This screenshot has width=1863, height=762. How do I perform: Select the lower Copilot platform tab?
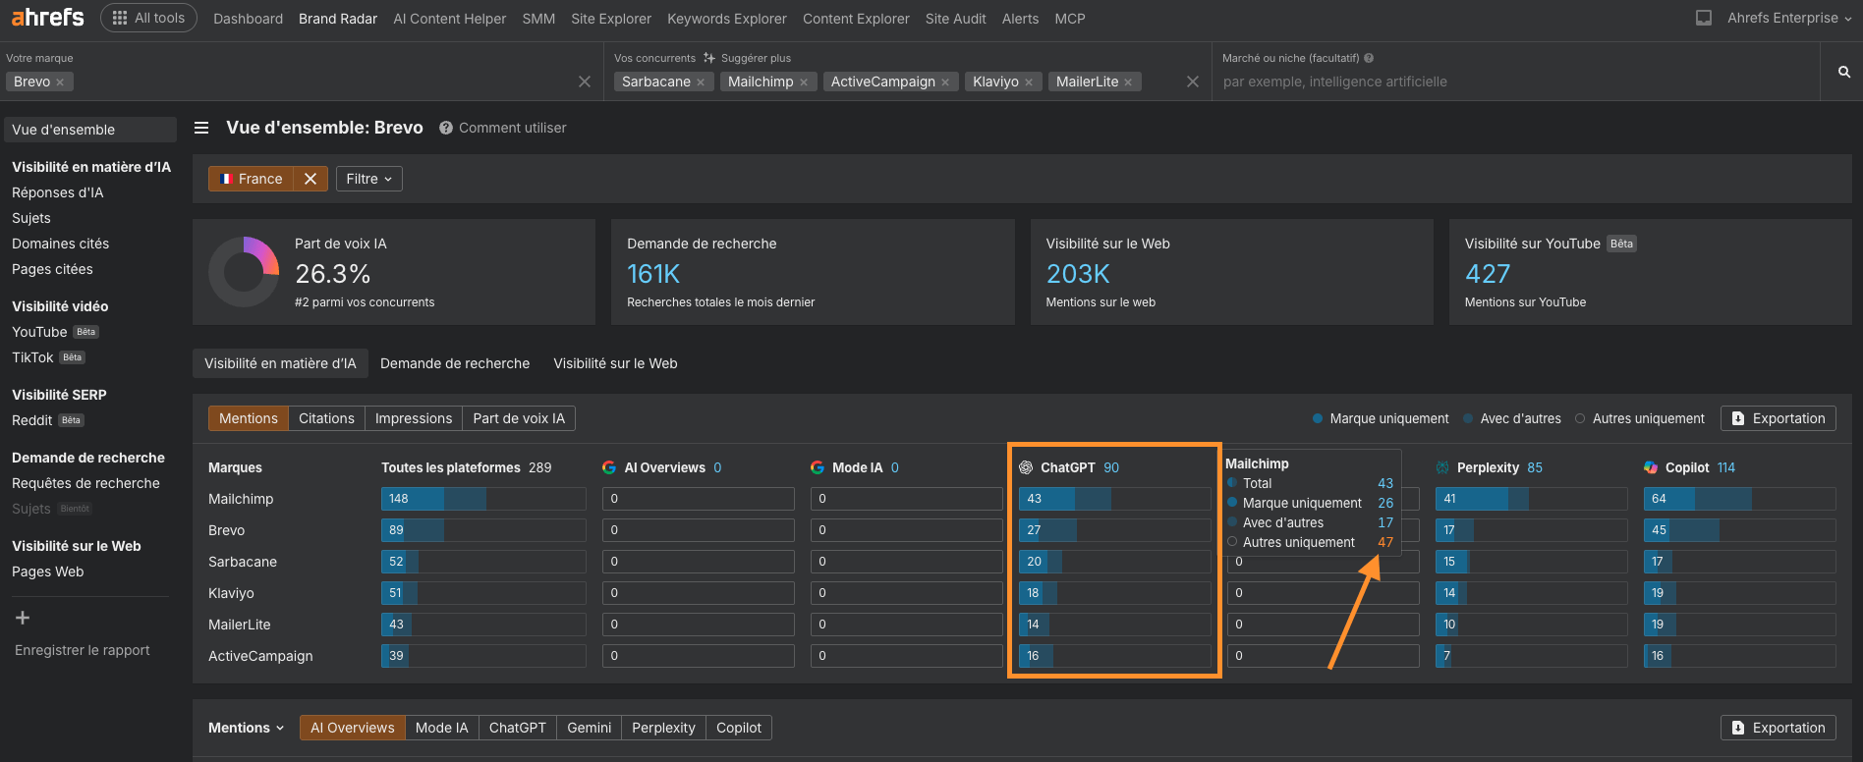click(738, 728)
